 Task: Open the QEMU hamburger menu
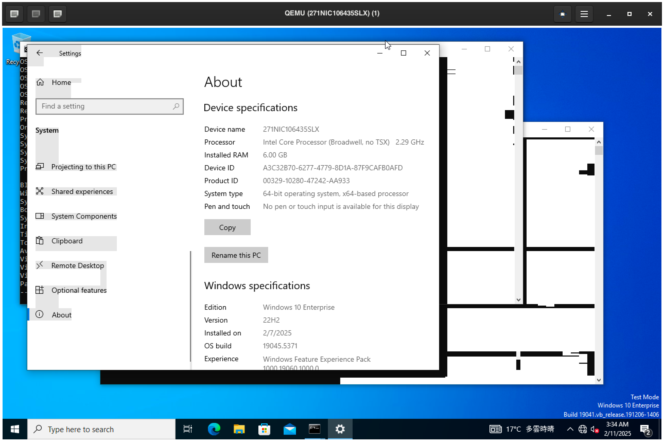pyautogui.click(x=584, y=14)
